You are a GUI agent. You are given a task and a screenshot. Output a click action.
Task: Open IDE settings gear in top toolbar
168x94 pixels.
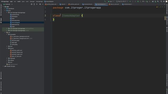pyautogui.click(x=164, y=1)
